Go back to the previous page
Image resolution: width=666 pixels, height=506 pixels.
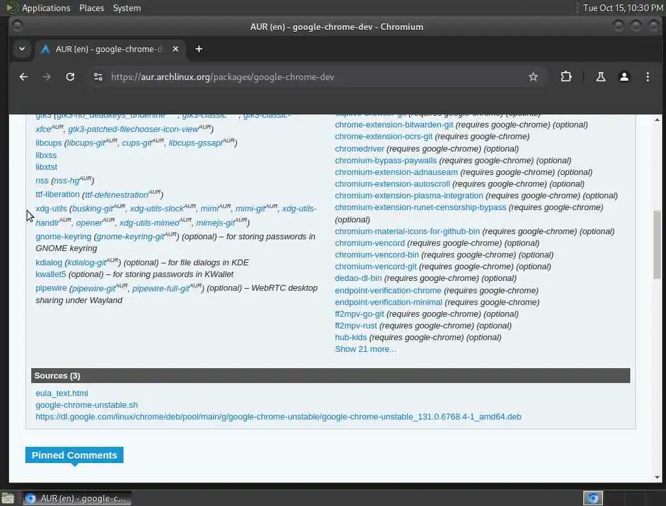(23, 77)
